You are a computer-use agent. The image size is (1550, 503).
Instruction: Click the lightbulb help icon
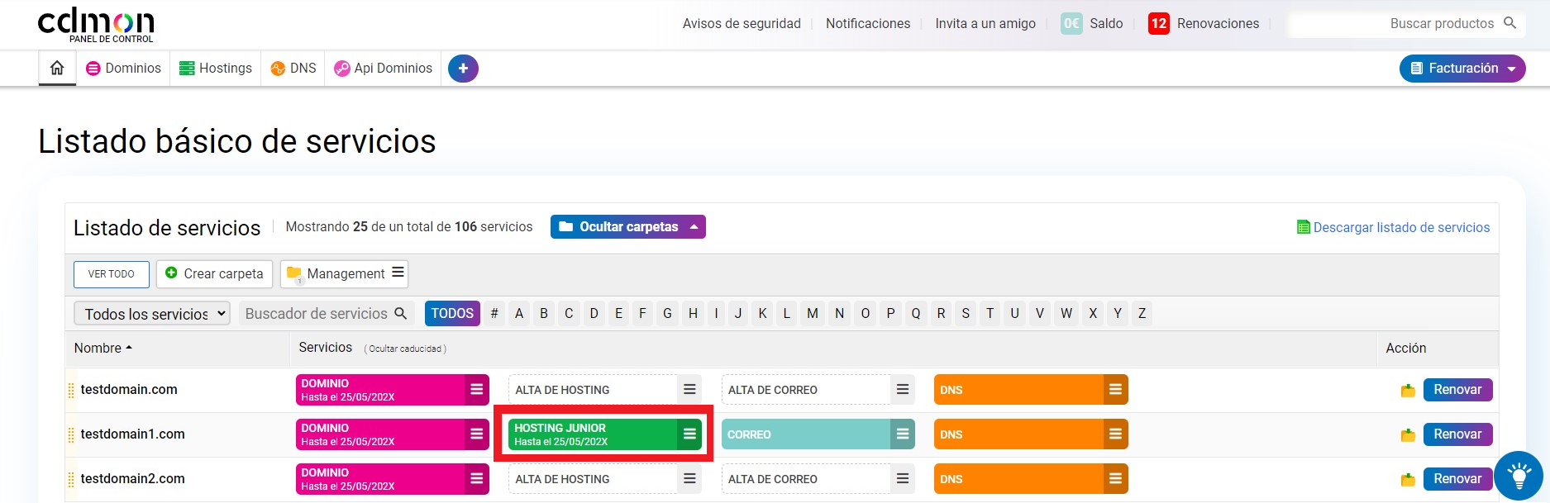pyautogui.click(x=1519, y=476)
